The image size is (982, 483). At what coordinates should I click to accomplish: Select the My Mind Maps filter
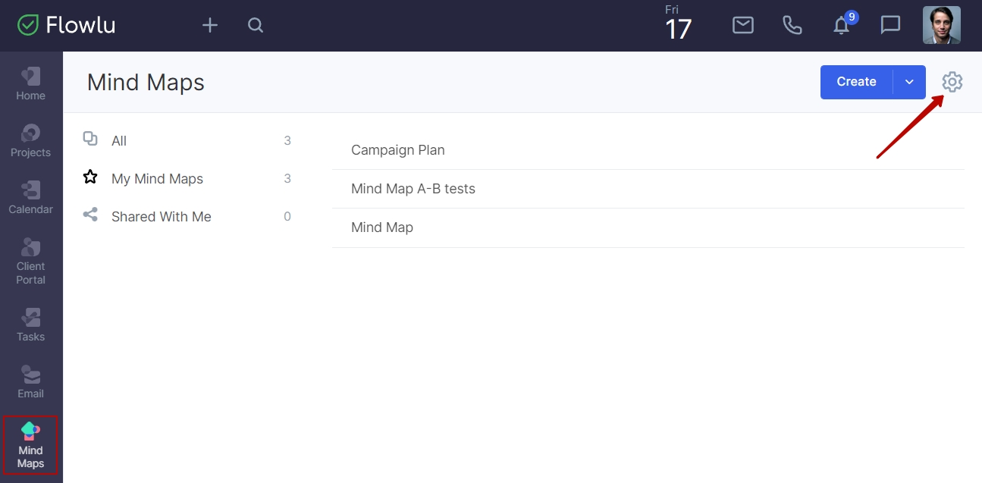(x=187, y=179)
